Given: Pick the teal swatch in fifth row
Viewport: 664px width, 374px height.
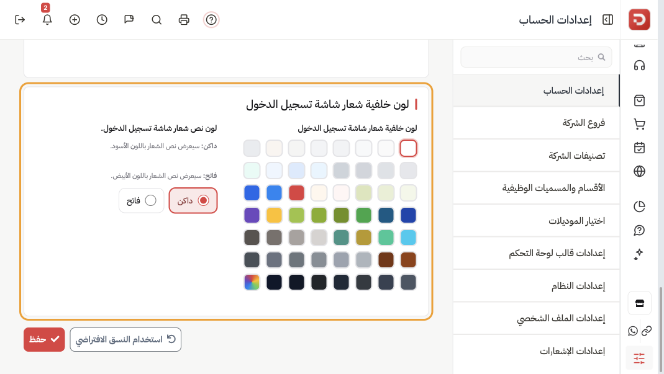Looking at the screenshot, I should click(x=341, y=238).
